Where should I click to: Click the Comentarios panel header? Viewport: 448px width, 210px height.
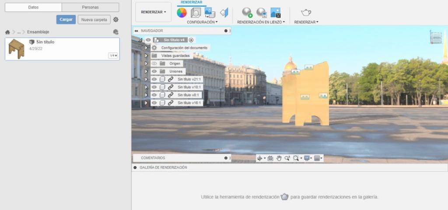tap(182, 157)
